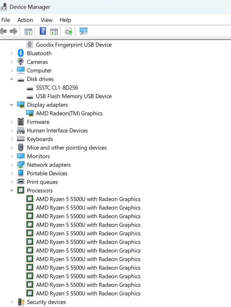Expand the Bluetooth category
This screenshot has width=231, height=307.
tap(12, 53)
